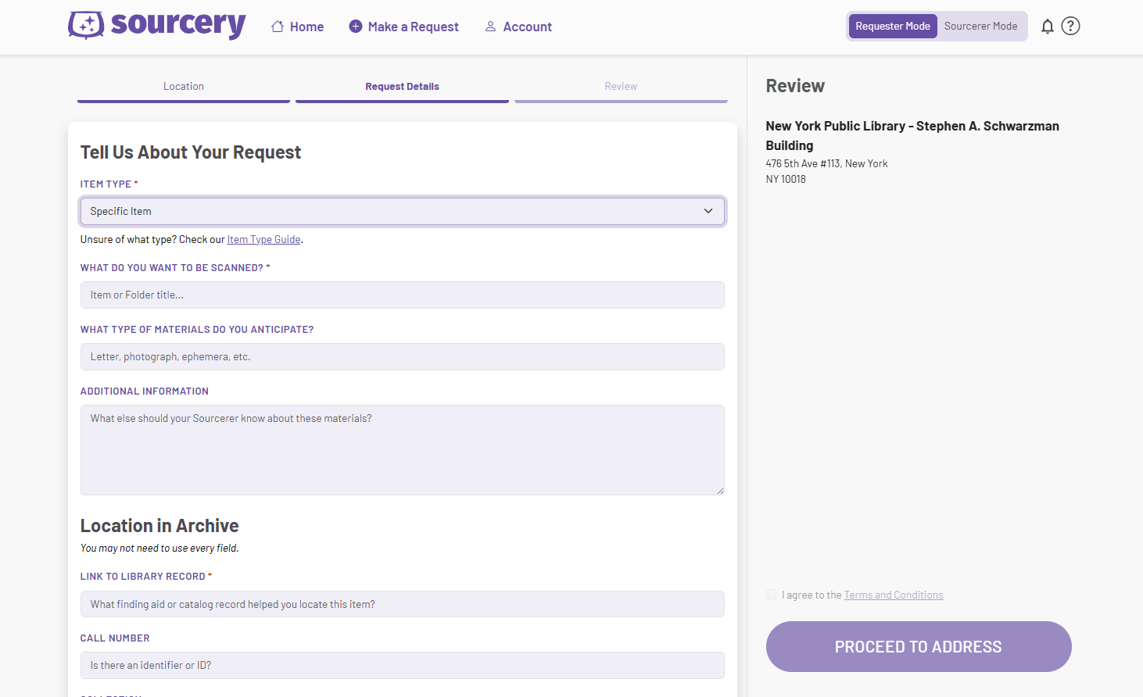1143x697 pixels.
Task: Click the Additional Information text area
Action: pyautogui.click(x=402, y=449)
